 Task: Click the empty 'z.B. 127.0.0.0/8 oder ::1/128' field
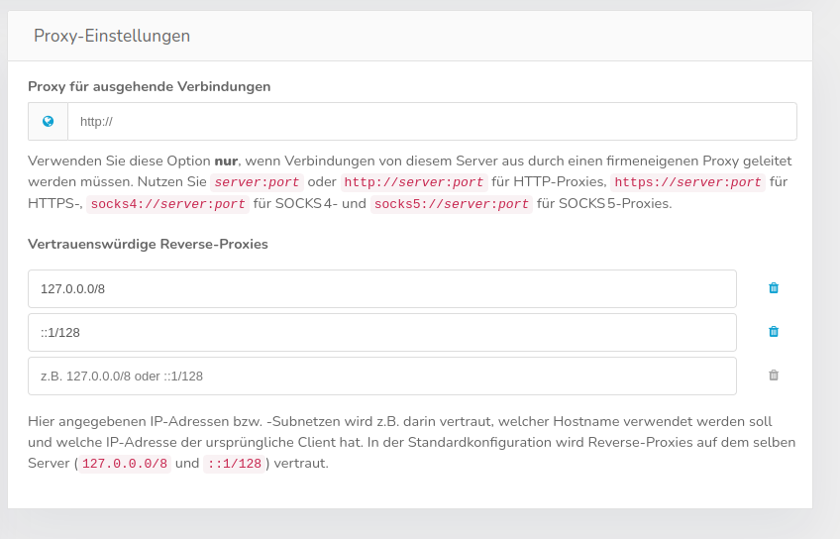click(382, 376)
